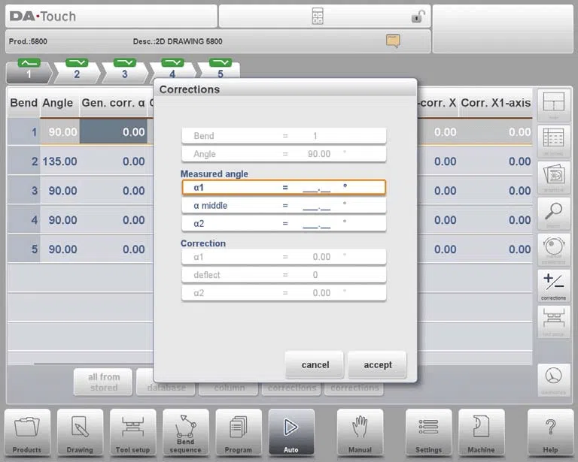Select the Gen. corr. α cell of bend 1

tap(114, 131)
